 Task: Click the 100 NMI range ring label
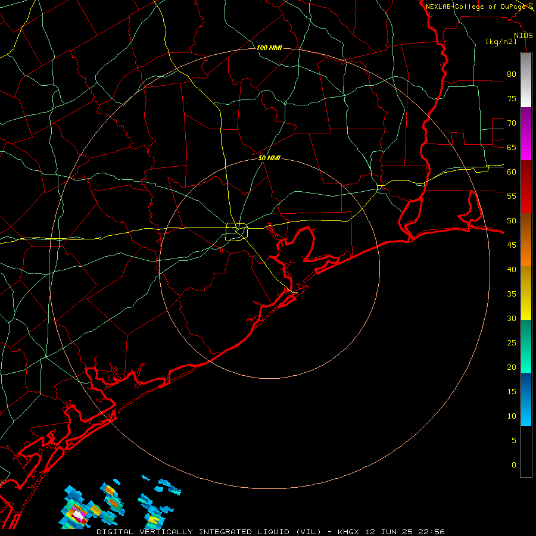point(269,48)
